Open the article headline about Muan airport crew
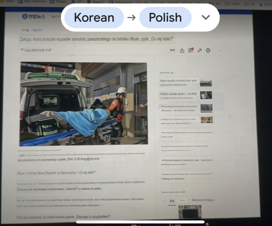The width and height of the screenshot is (272, 226). pos(97,39)
